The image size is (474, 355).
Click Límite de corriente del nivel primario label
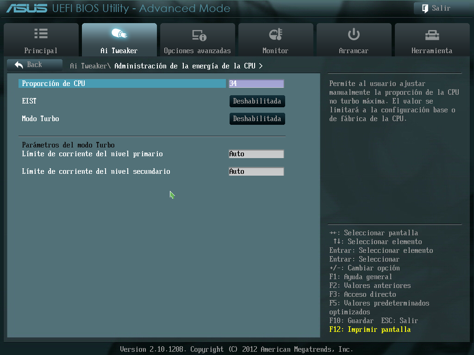[x=92, y=154]
